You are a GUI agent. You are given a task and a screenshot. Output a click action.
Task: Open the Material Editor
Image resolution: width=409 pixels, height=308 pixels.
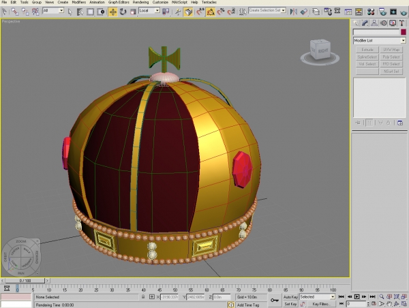coord(371,12)
